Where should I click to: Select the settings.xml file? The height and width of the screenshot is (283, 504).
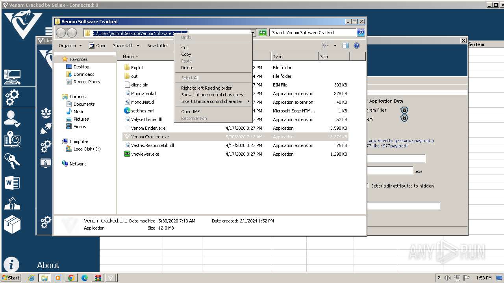(x=143, y=111)
